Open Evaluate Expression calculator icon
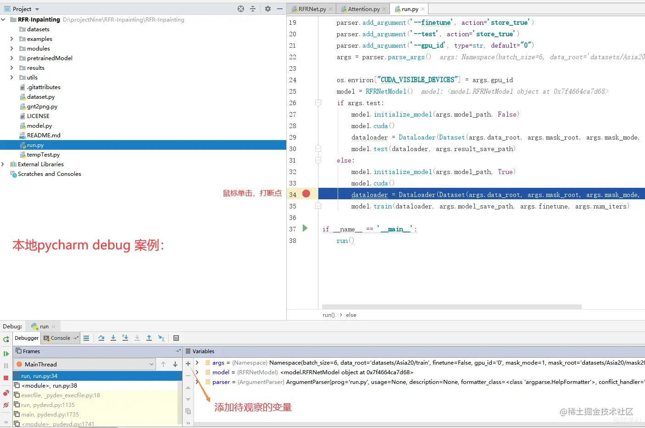 pyautogui.click(x=176, y=338)
